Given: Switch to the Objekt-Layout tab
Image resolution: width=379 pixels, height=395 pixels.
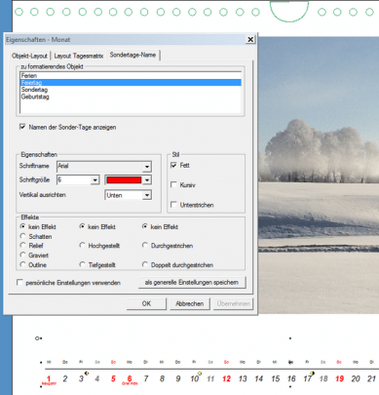Looking at the screenshot, I should pyautogui.click(x=29, y=56).
